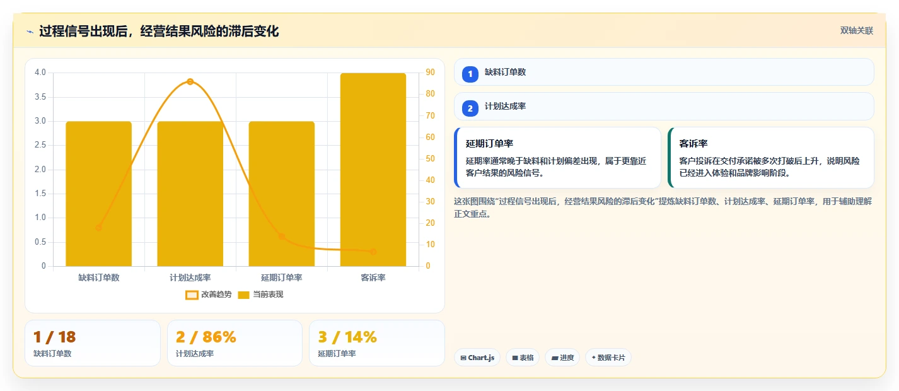Click the number 2 badge beside 计划达成率
This screenshot has height=391, width=899.
(470, 108)
